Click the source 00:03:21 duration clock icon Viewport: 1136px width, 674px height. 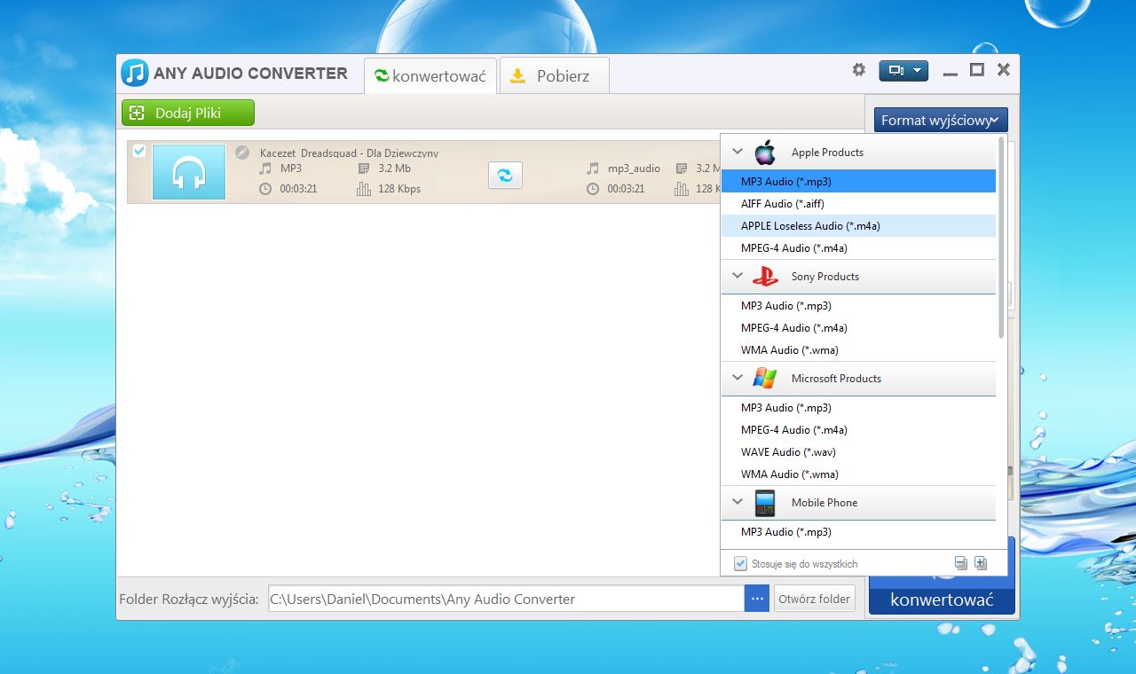point(265,189)
